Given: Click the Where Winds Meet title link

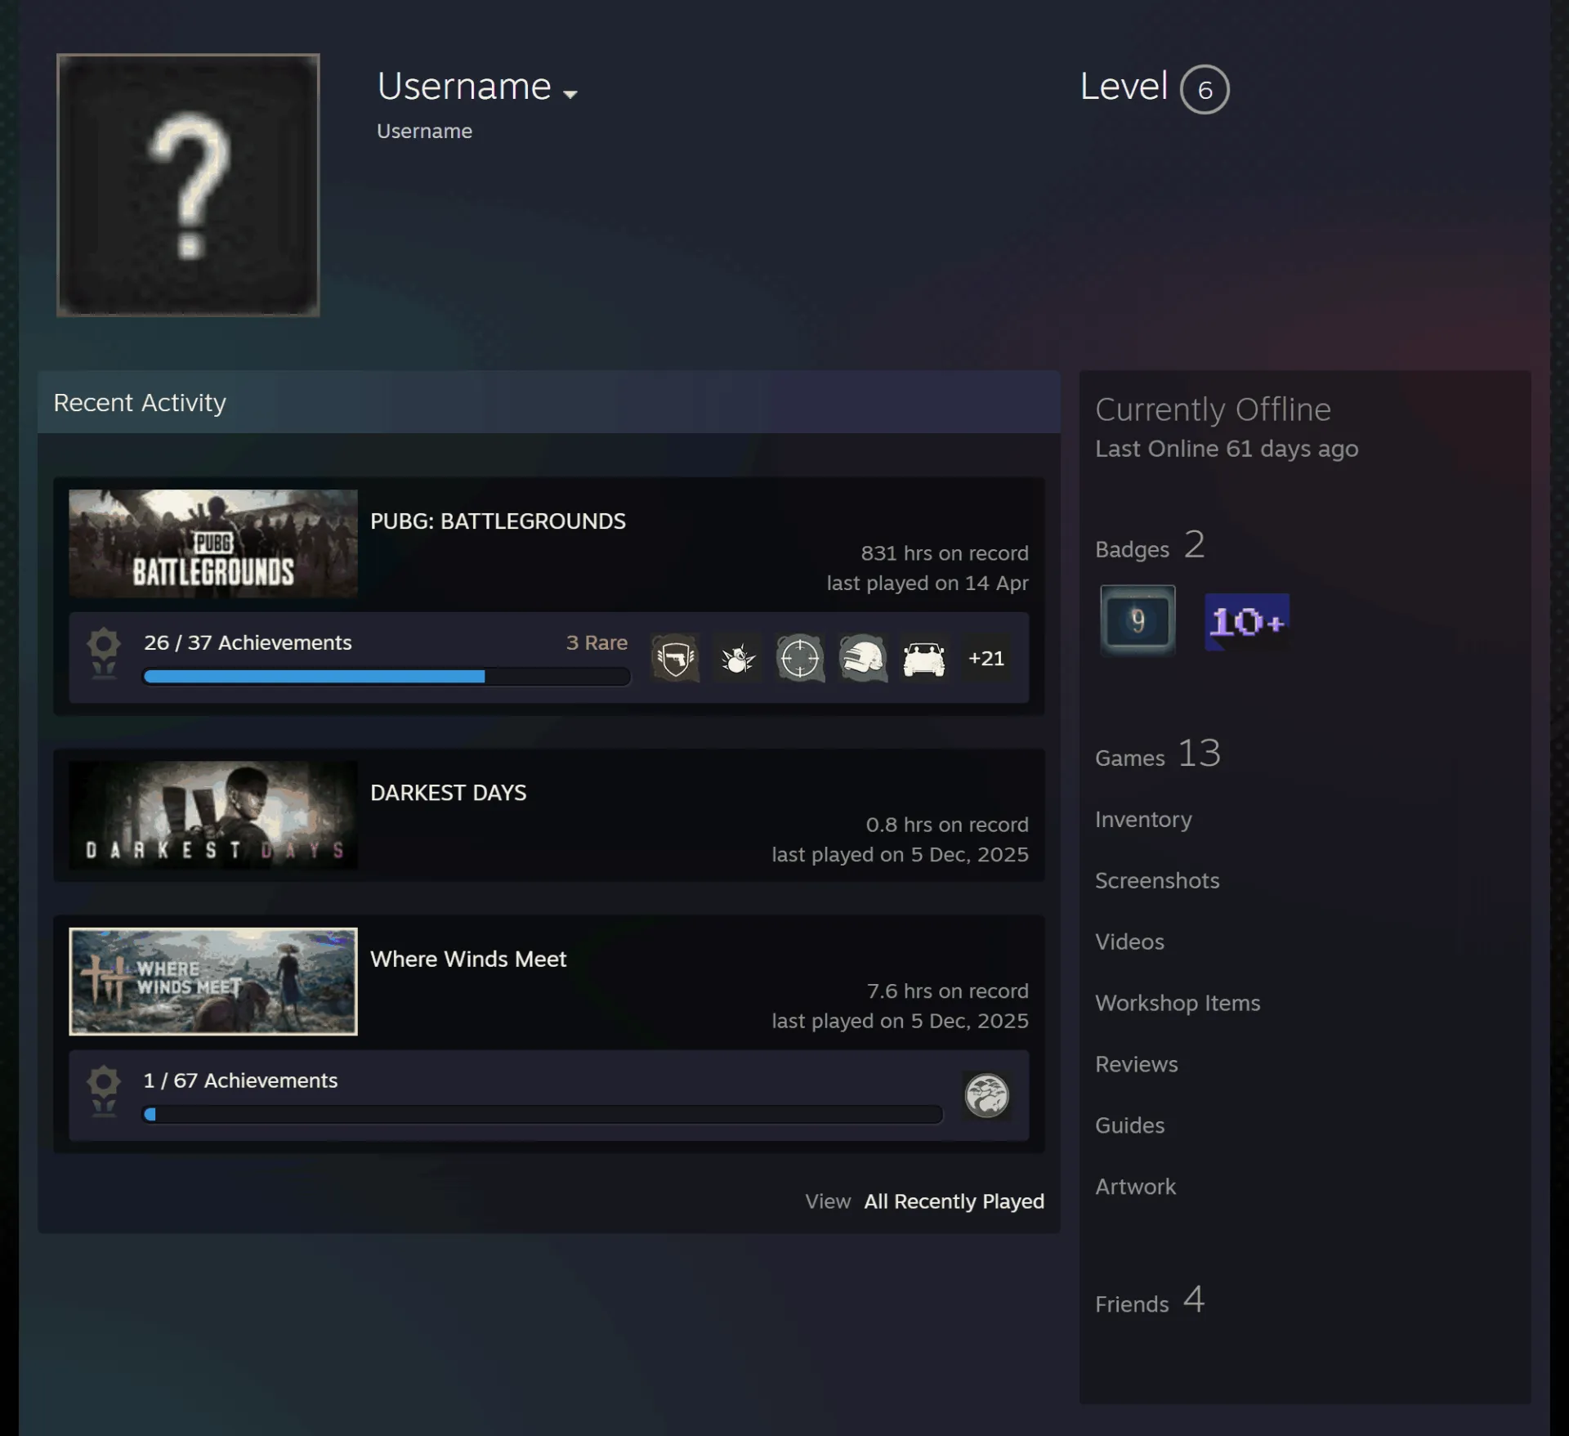Looking at the screenshot, I should (468, 959).
